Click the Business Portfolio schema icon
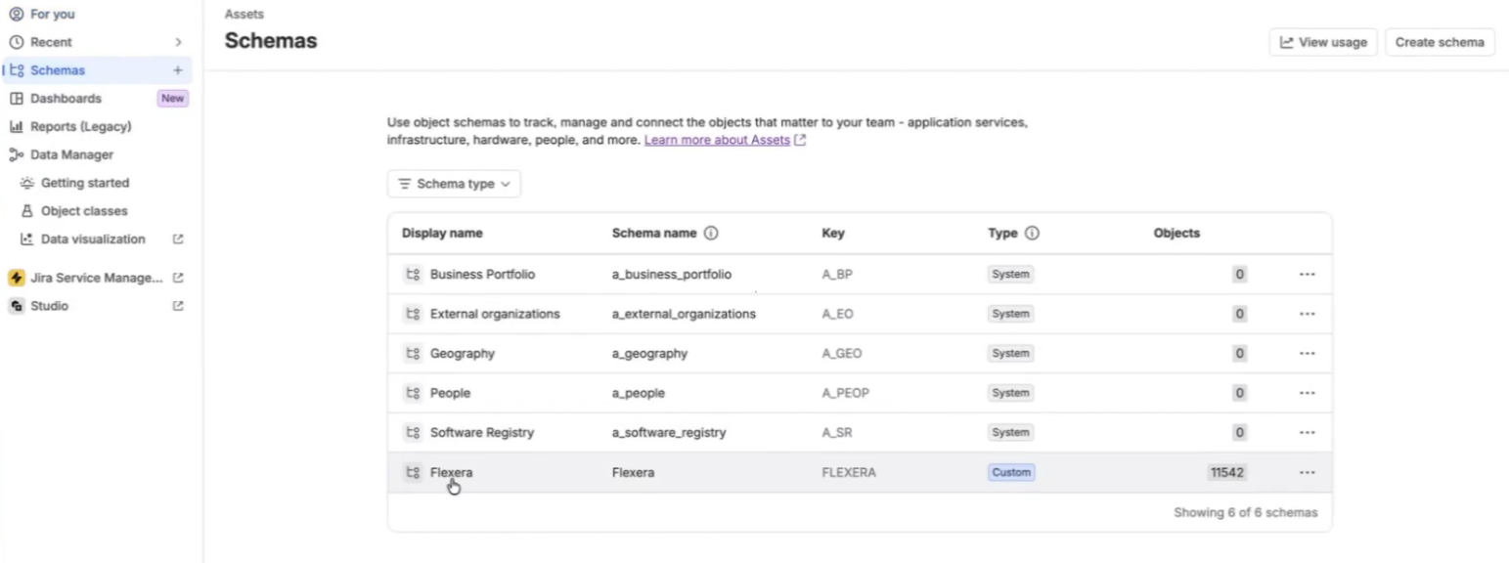 coord(413,275)
